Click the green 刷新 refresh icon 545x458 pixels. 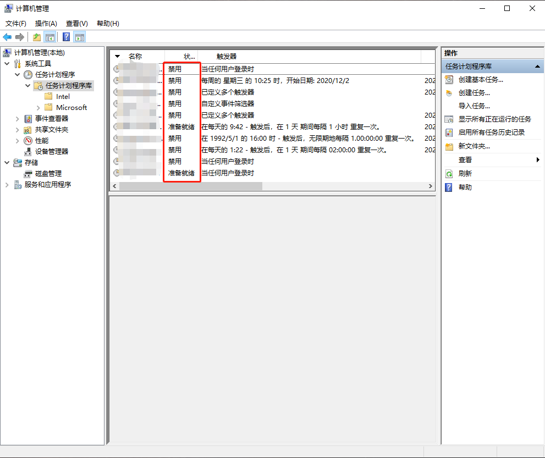coord(449,174)
